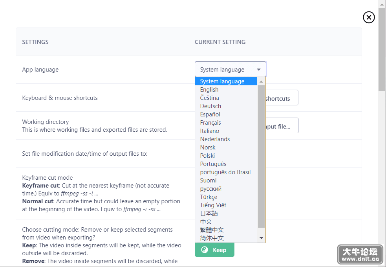386x267 pixels.
Task: Click the 'Working directory' setting label
Action: (x=46, y=122)
